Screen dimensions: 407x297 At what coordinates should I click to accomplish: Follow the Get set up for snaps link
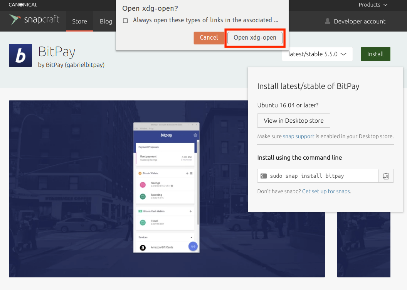[326, 191]
